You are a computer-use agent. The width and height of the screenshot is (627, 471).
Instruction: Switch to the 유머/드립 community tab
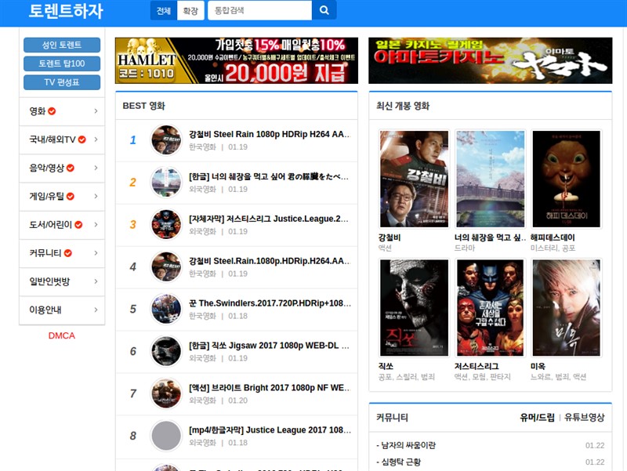tap(537, 418)
